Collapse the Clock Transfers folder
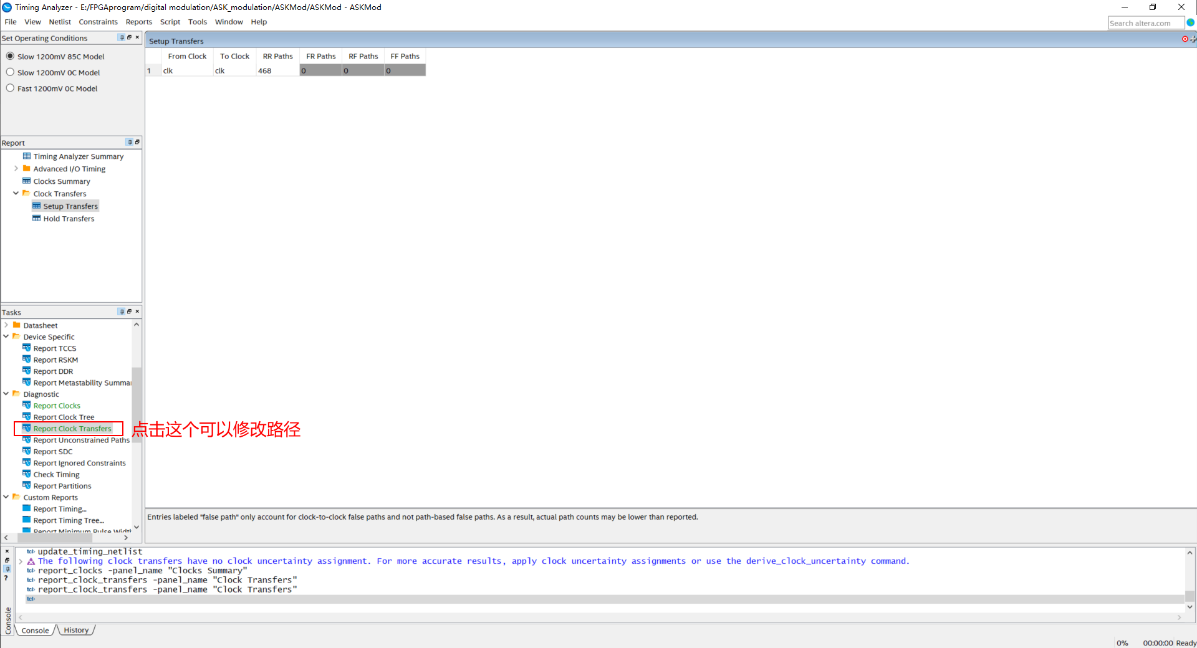 16,193
